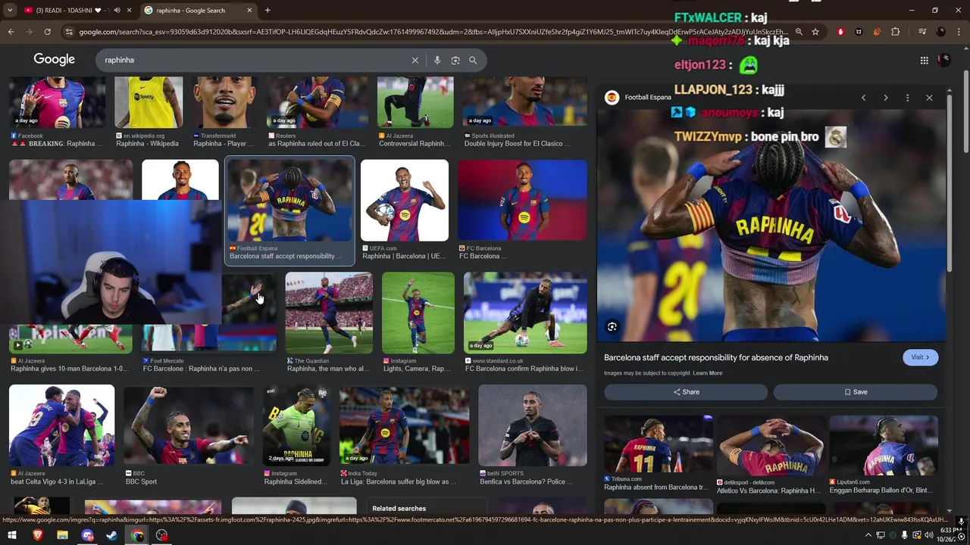The height and width of the screenshot is (545, 970).
Task: Open a new browser tab
Action: 268,11
